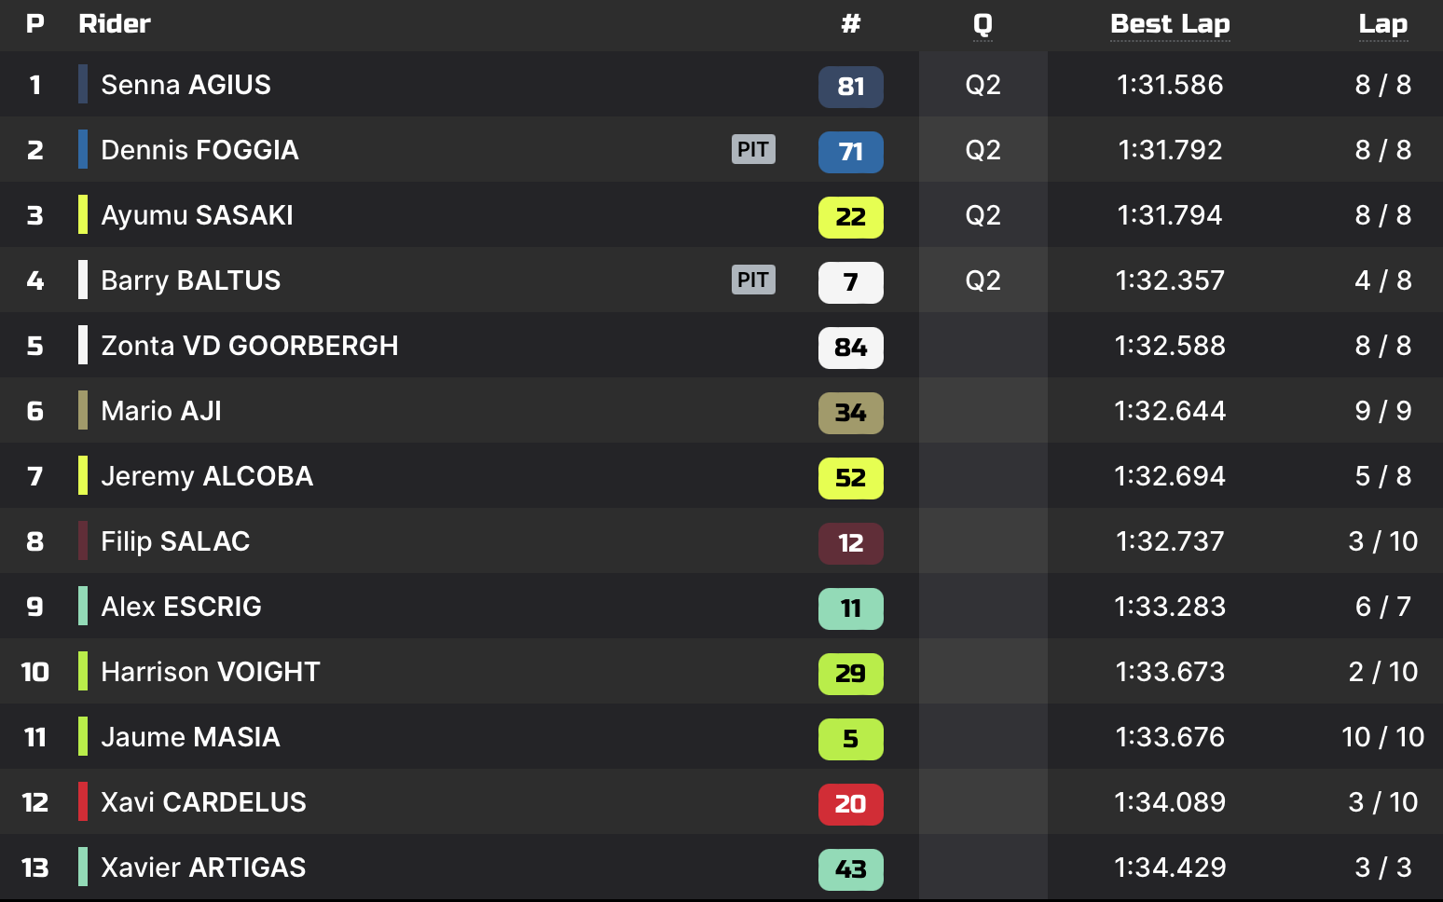Click the PIT indicator beside Dennis Foggia
The width and height of the screenshot is (1443, 902).
753,149
